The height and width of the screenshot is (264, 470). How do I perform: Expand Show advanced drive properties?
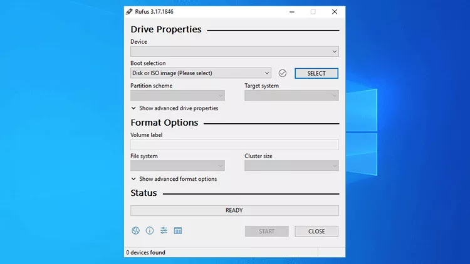point(174,108)
